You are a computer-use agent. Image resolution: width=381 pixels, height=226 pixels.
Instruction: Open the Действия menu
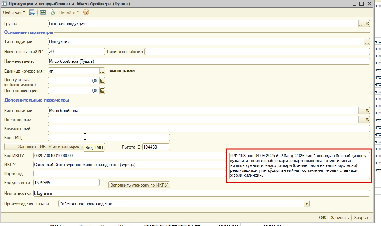coord(14,12)
